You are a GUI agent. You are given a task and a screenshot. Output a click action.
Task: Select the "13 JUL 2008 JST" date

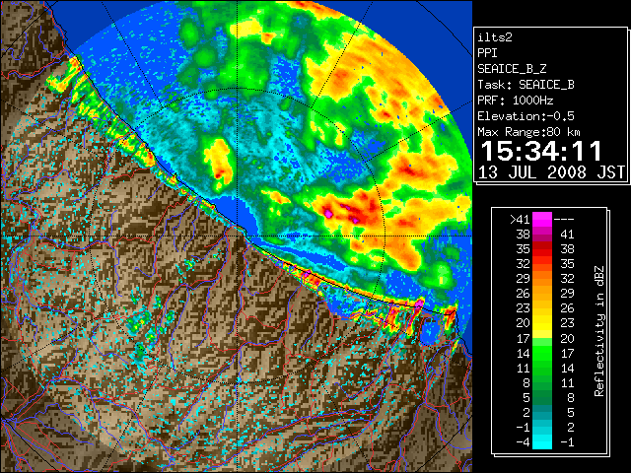pyautogui.click(x=551, y=172)
